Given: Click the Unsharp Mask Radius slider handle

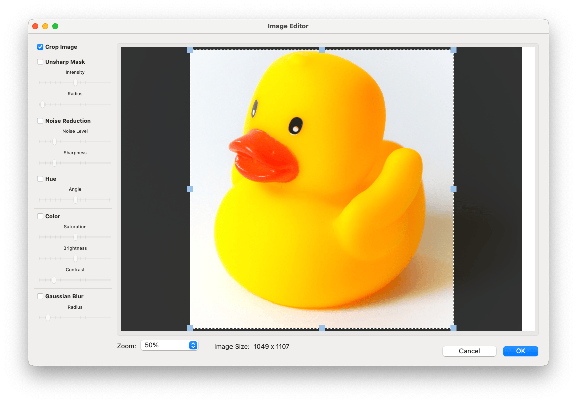Looking at the screenshot, I should pyautogui.click(x=42, y=105).
